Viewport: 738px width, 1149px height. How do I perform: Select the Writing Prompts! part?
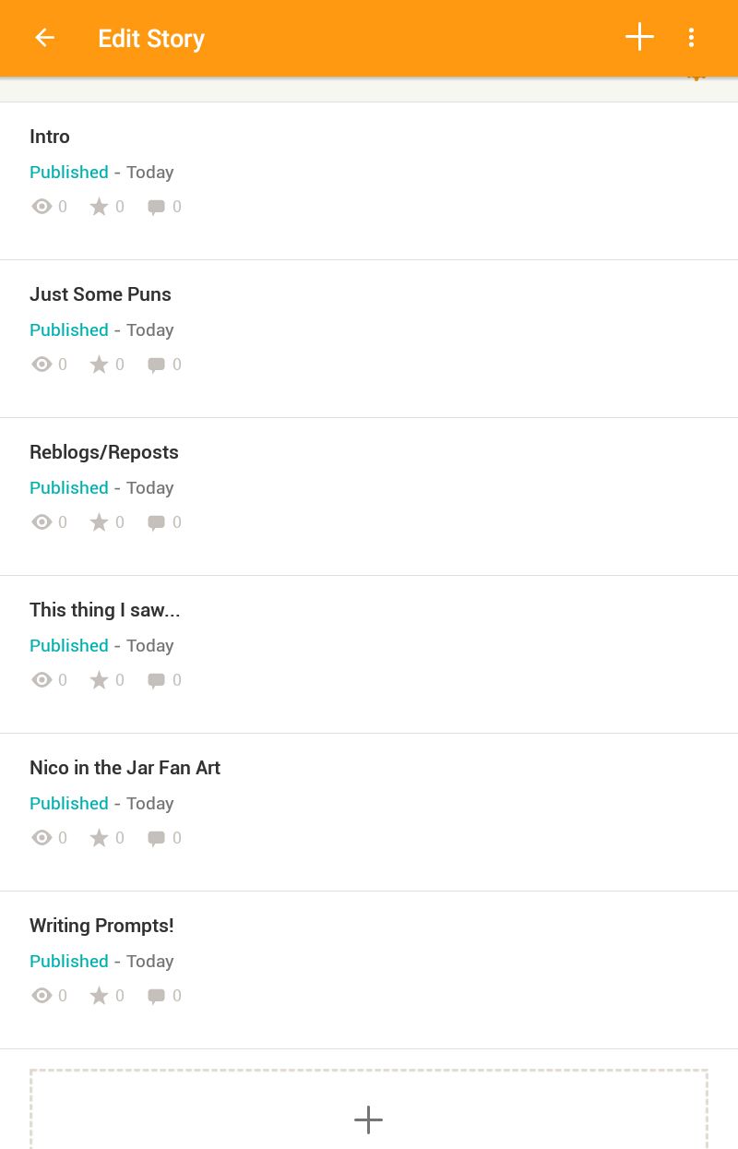[369, 970]
